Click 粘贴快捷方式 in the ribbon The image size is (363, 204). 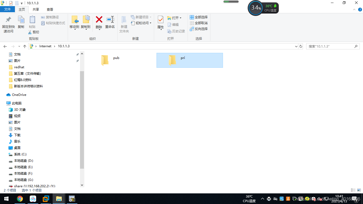(53, 23)
